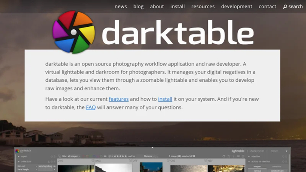This screenshot has width=306, height=172.
Task: Click the question mark help icon
Action: pos(233,156)
